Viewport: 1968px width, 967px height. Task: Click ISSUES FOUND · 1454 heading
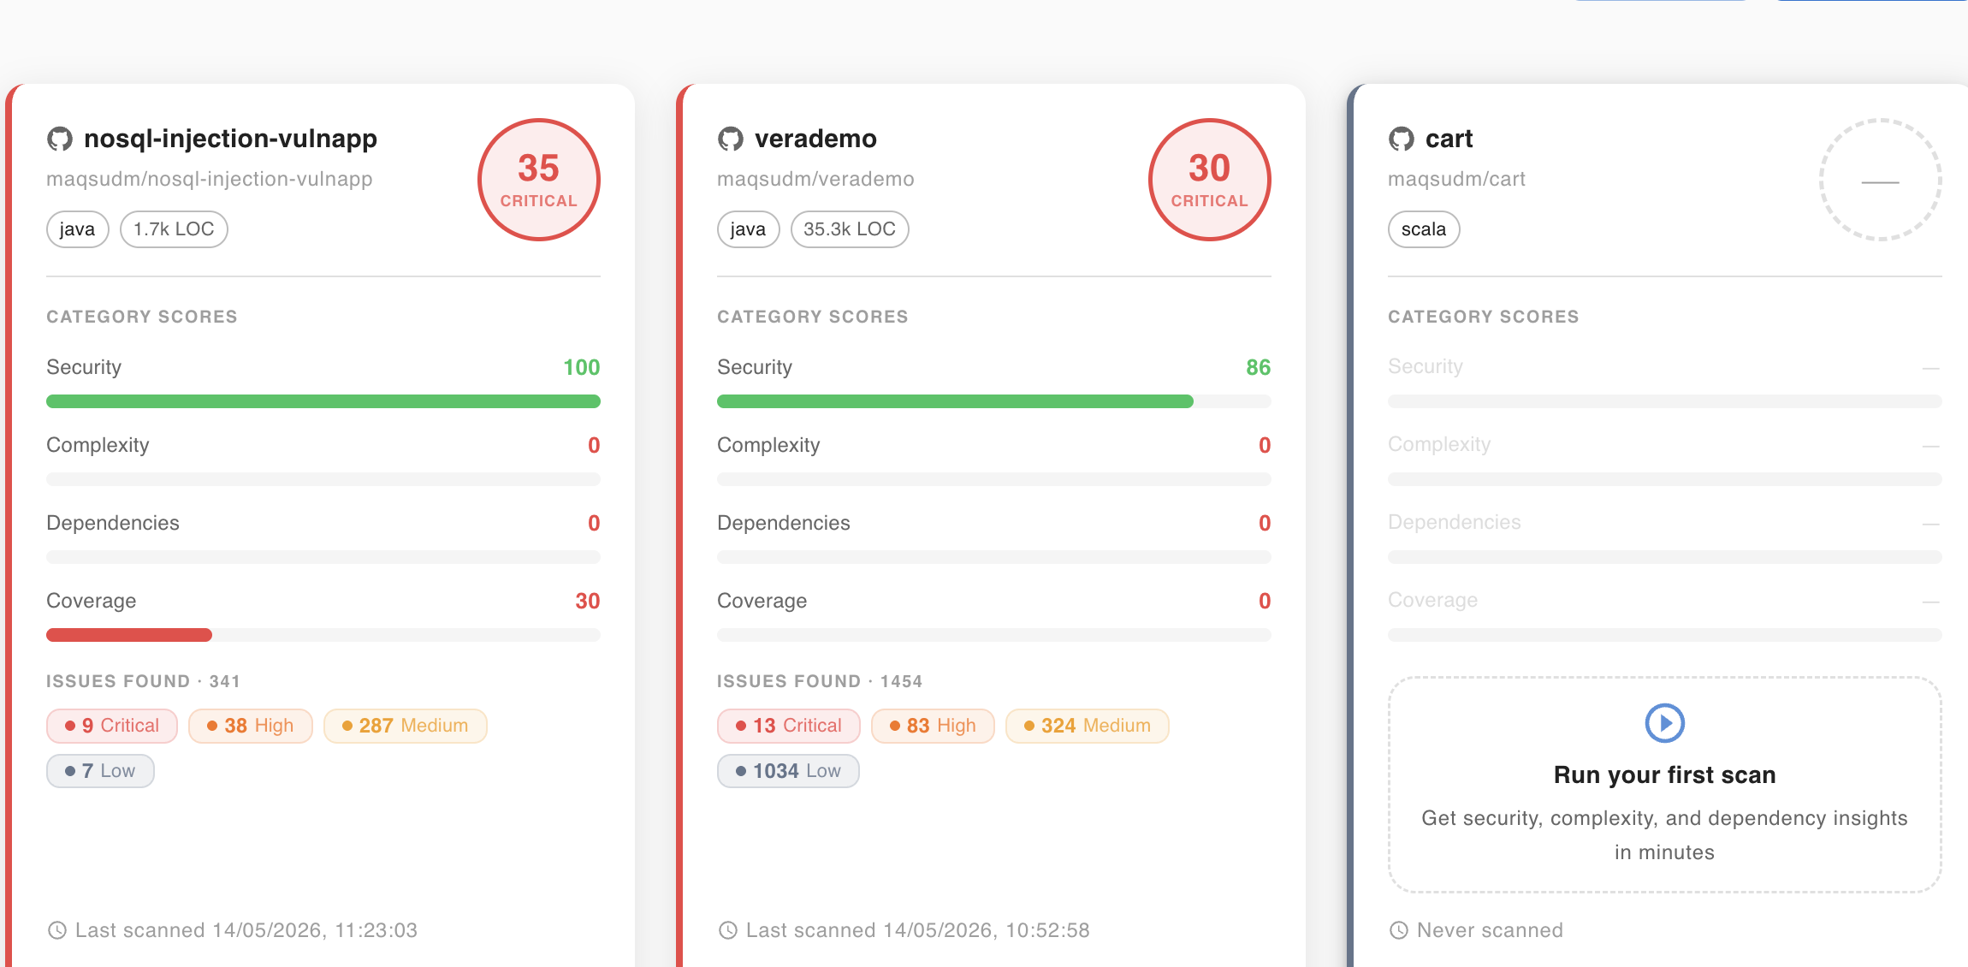820,681
